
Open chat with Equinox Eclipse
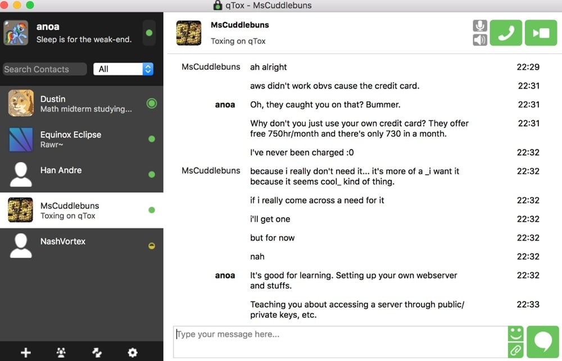click(x=81, y=139)
